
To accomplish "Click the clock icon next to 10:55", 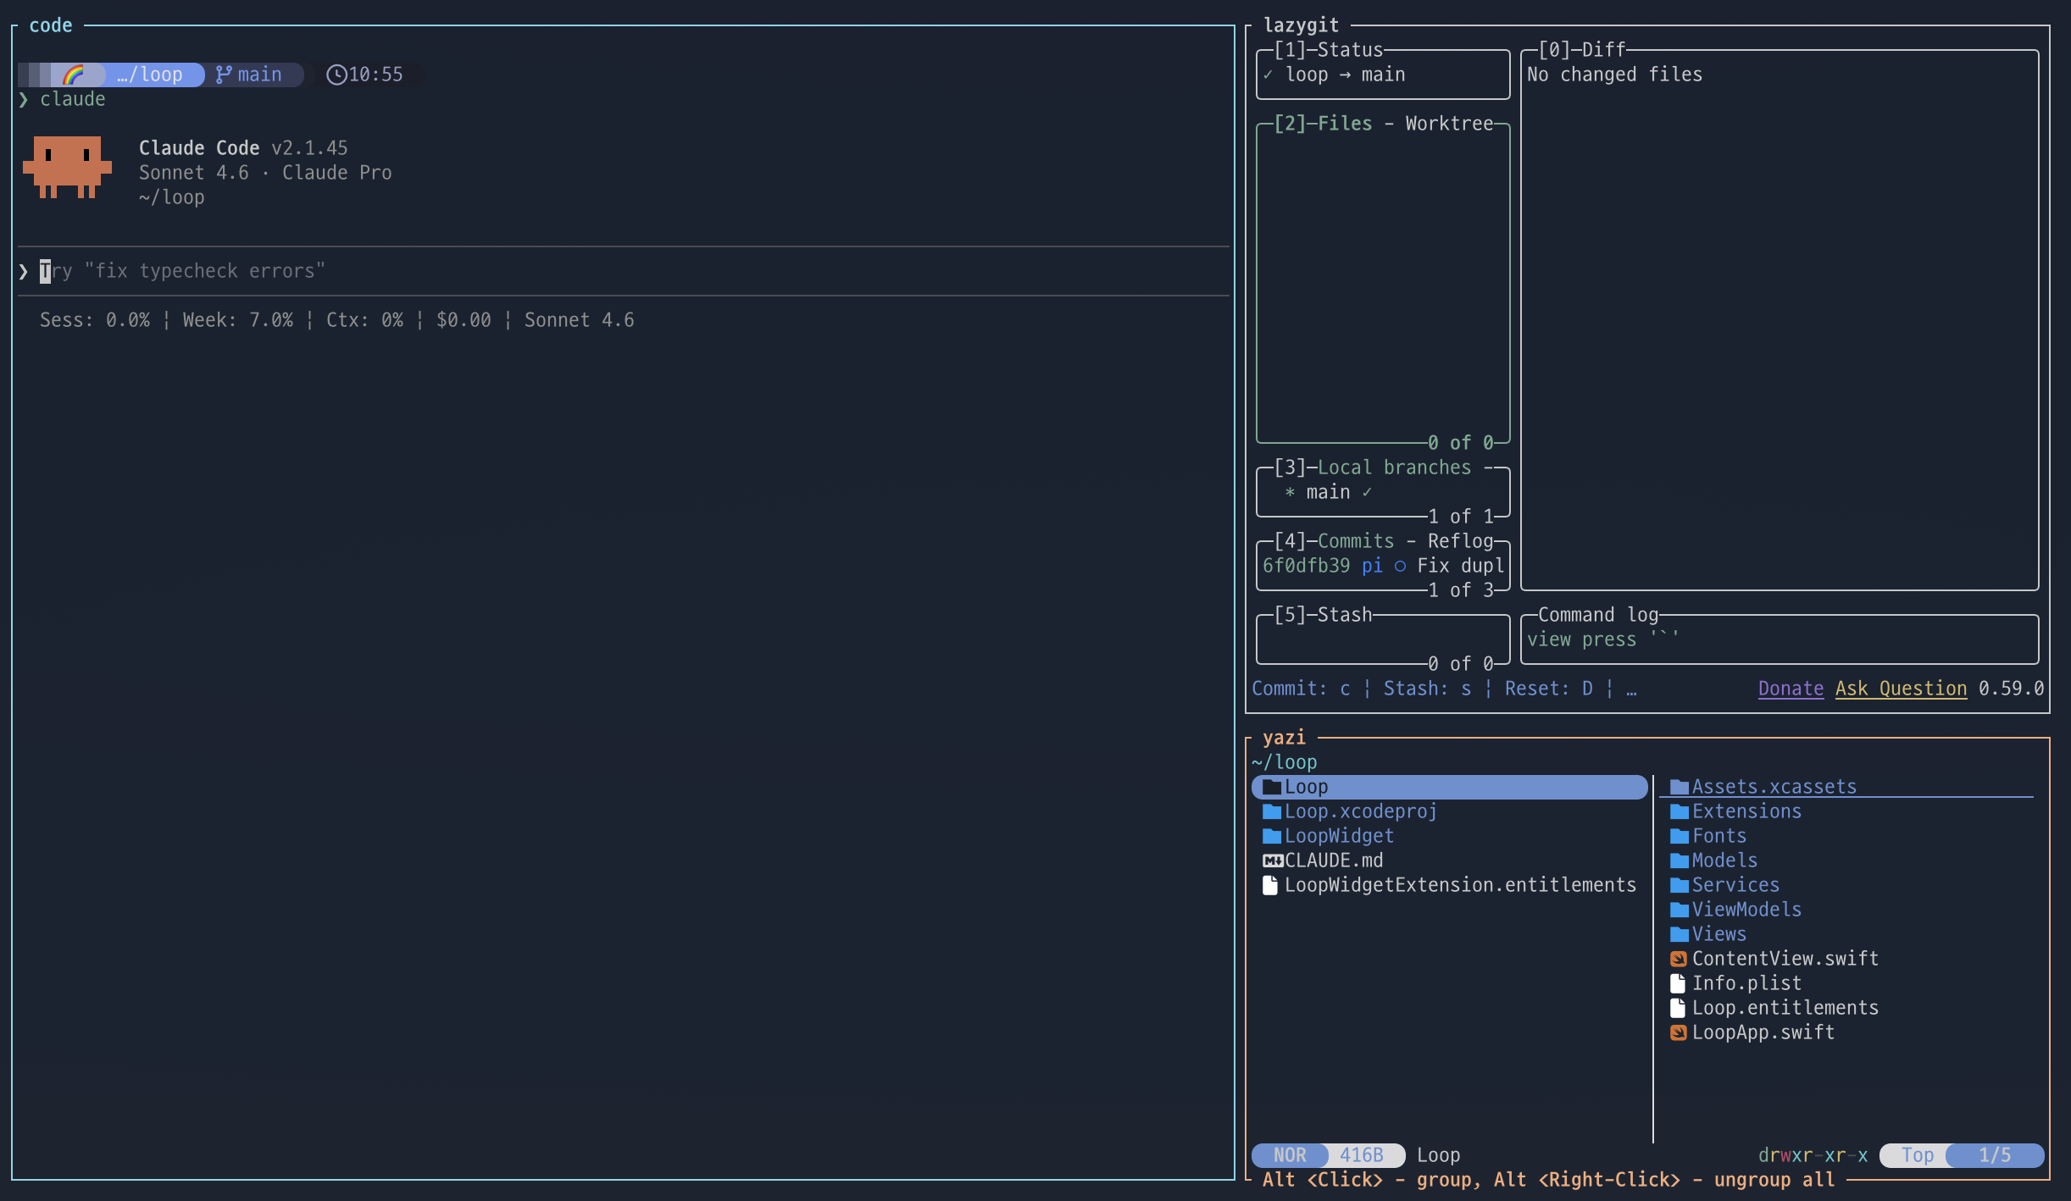I will (336, 75).
